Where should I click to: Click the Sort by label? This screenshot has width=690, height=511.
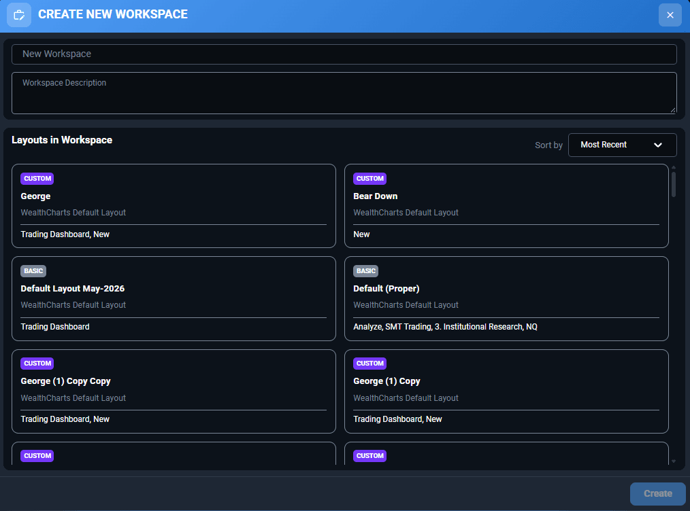[x=548, y=145]
